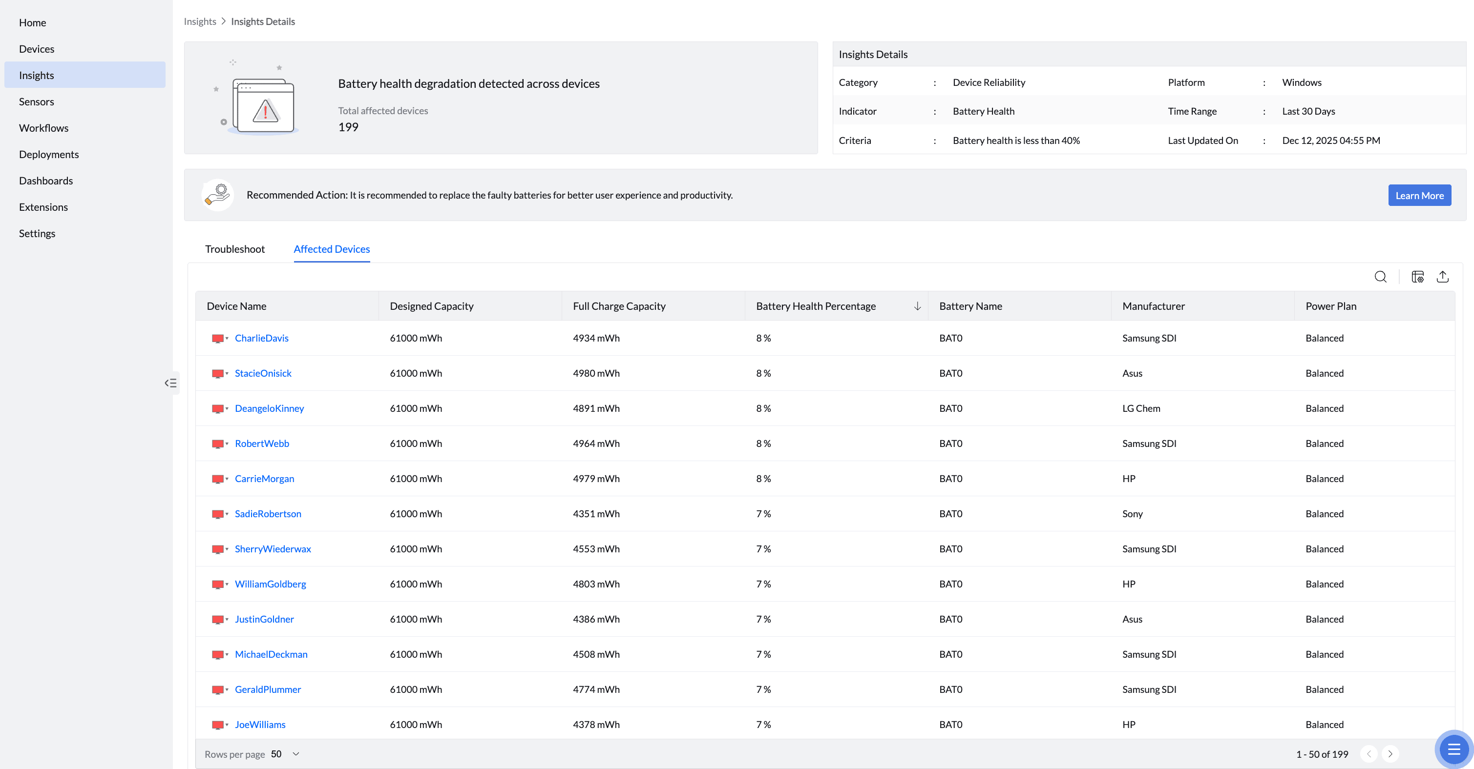The image size is (1474, 769).
Task: Click the table search magnifier icon
Action: [x=1380, y=277]
